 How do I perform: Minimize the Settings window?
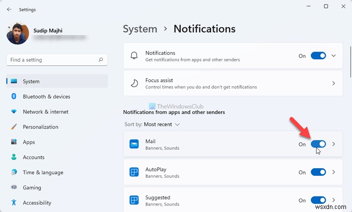pyautogui.click(x=309, y=7)
